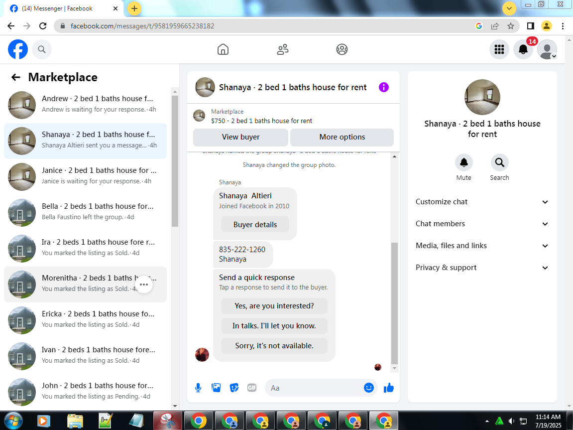573x430 pixels.
Task: Expand Customize chat section
Action: point(482,202)
